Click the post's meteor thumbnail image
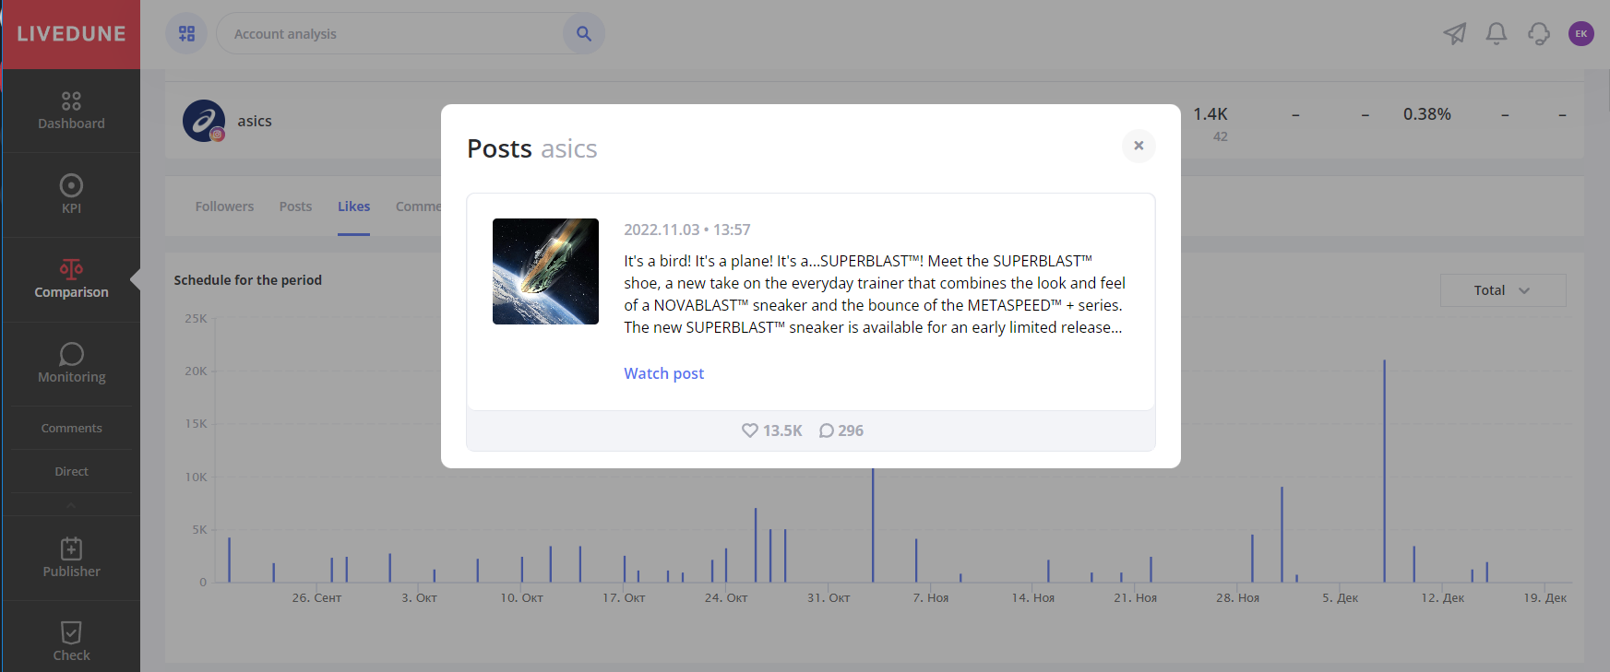1610x672 pixels. point(545,271)
